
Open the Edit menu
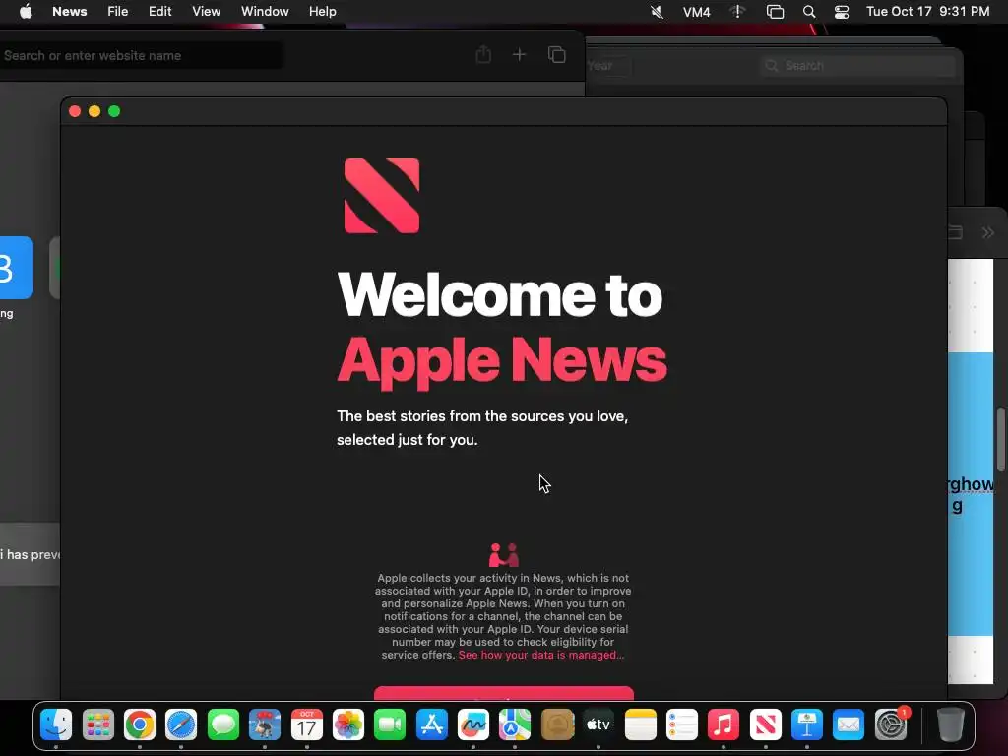coord(160,12)
